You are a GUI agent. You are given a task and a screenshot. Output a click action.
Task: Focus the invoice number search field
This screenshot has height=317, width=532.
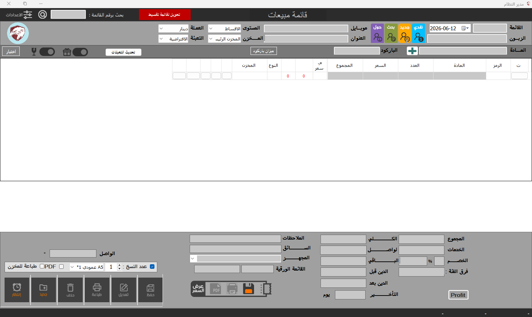coord(68,14)
